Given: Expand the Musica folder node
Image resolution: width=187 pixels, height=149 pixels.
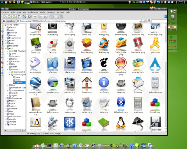Looking at the screenshot, I should click(5, 101).
